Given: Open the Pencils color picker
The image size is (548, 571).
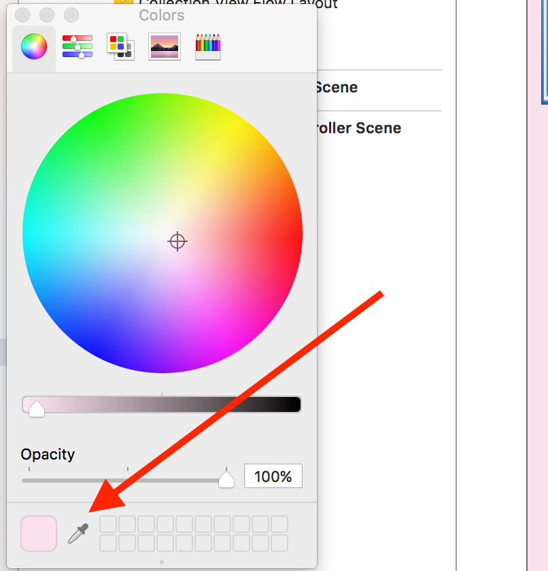Looking at the screenshot, I should click(207, 46).
